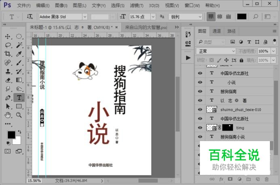Viewport: 280px width, 185px height.
Task: Select the Clone Stamp tool
Action: tap(8, 71)
